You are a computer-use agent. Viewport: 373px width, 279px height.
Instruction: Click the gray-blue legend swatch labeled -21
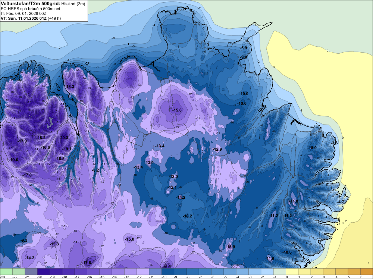(31, 272)
